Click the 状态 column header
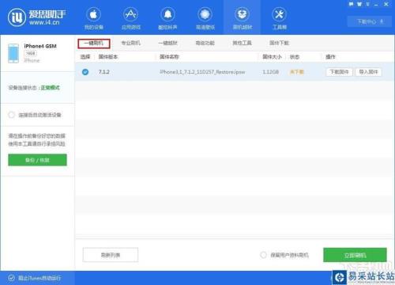Image resolution: width=395 pixels, height=285 pixels. (x=295, y=57)
